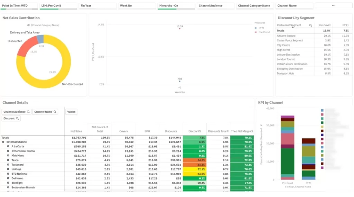The width and height of the screenshot is (354, 197).
Task: Open the Fin Year filter
Action: pyautogui.click(x=97, y=6)
